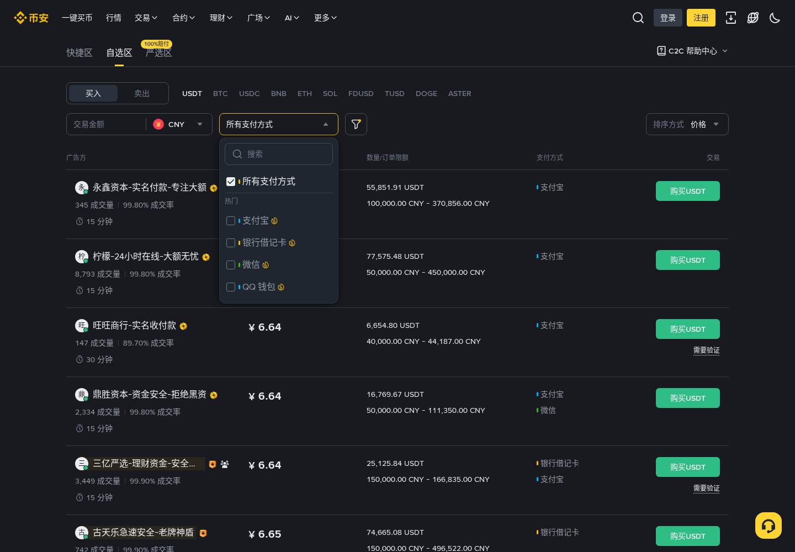Click verified badge next to 柠檬-24小时在线
The image size is (795, 552).
click(206, 257)
